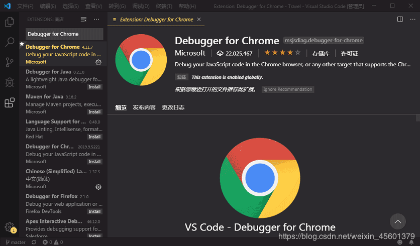Open the 存储库 repository link

pos(321,53)
